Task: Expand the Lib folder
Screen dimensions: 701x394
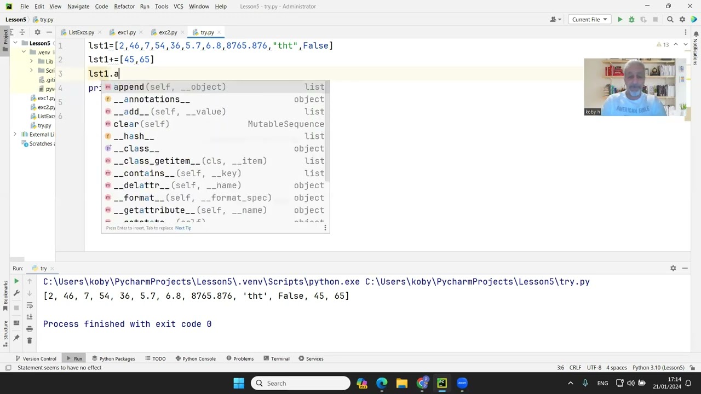Action: point(31,61)
